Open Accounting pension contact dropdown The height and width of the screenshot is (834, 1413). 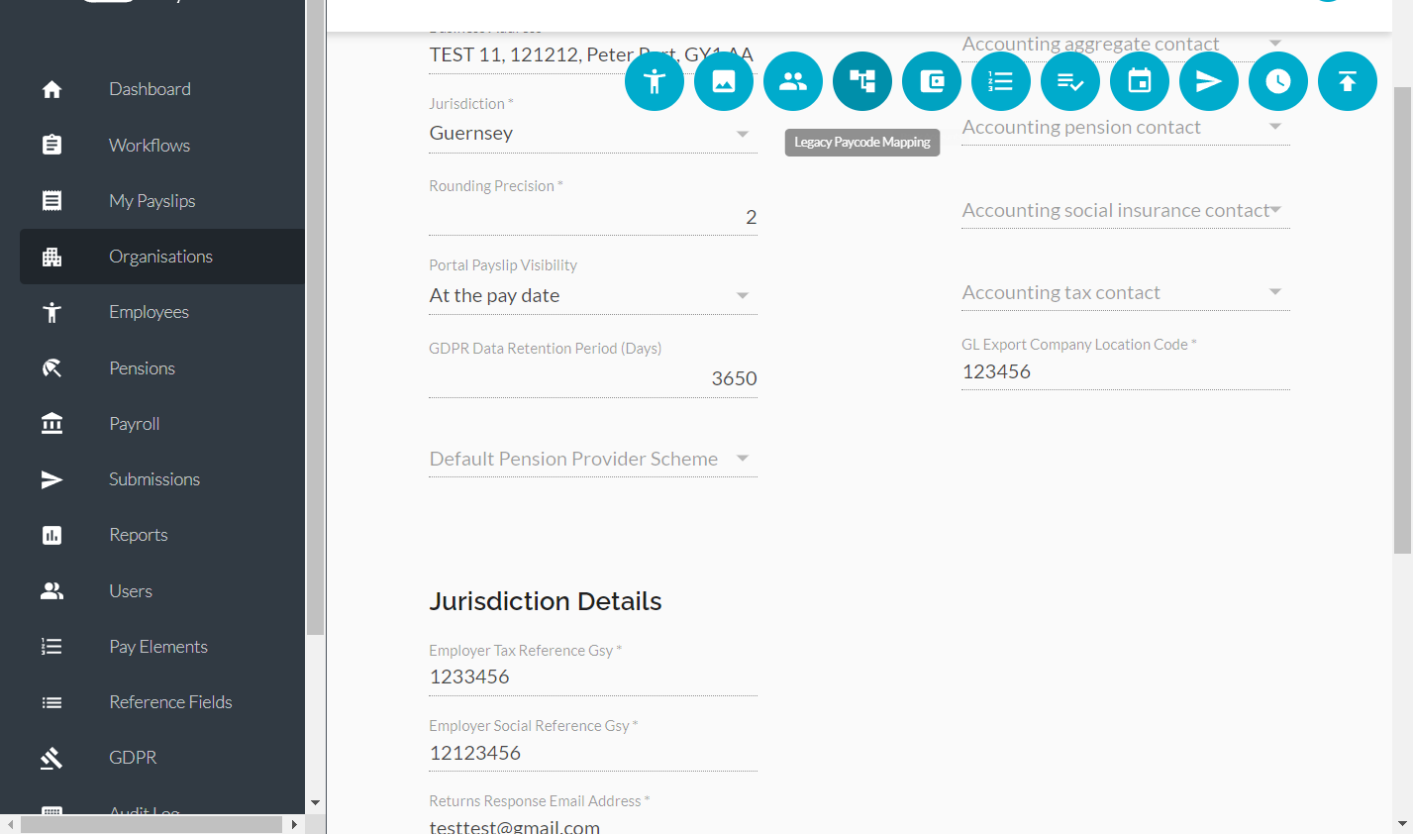(1126, 127)
